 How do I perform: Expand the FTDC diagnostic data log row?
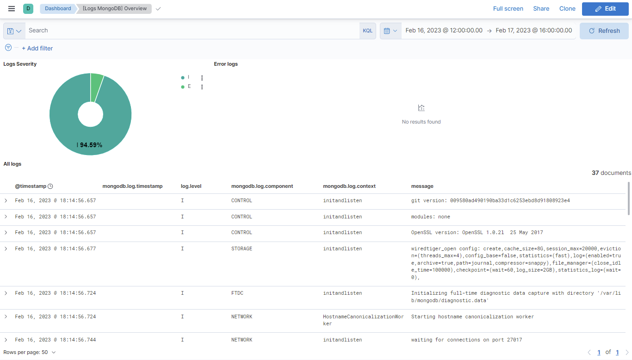pos(6,293)
